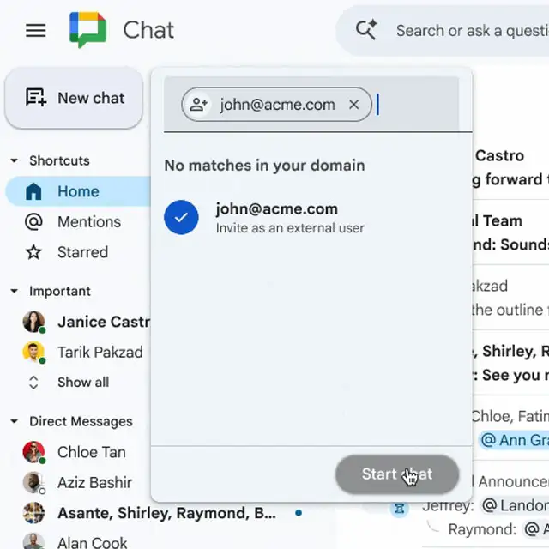
Task: Open Mentions shortcut
Action: point(89,221)
